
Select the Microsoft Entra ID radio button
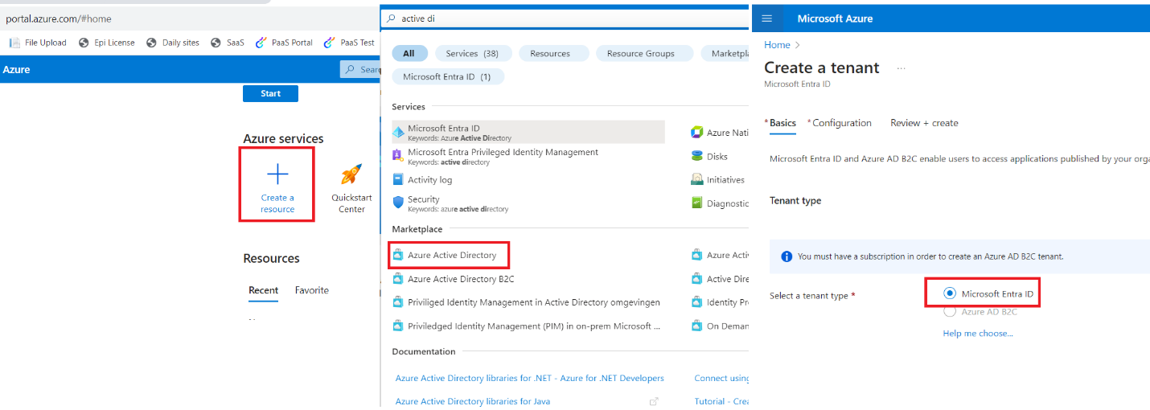point(950,294)
